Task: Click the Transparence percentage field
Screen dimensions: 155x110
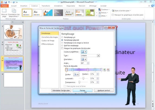Action: [93, 82]
